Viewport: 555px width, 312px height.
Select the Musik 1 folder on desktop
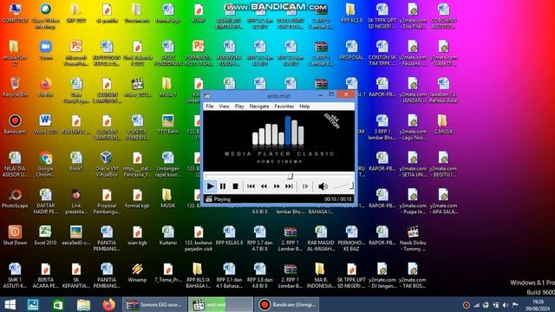[x=167, y=87]
